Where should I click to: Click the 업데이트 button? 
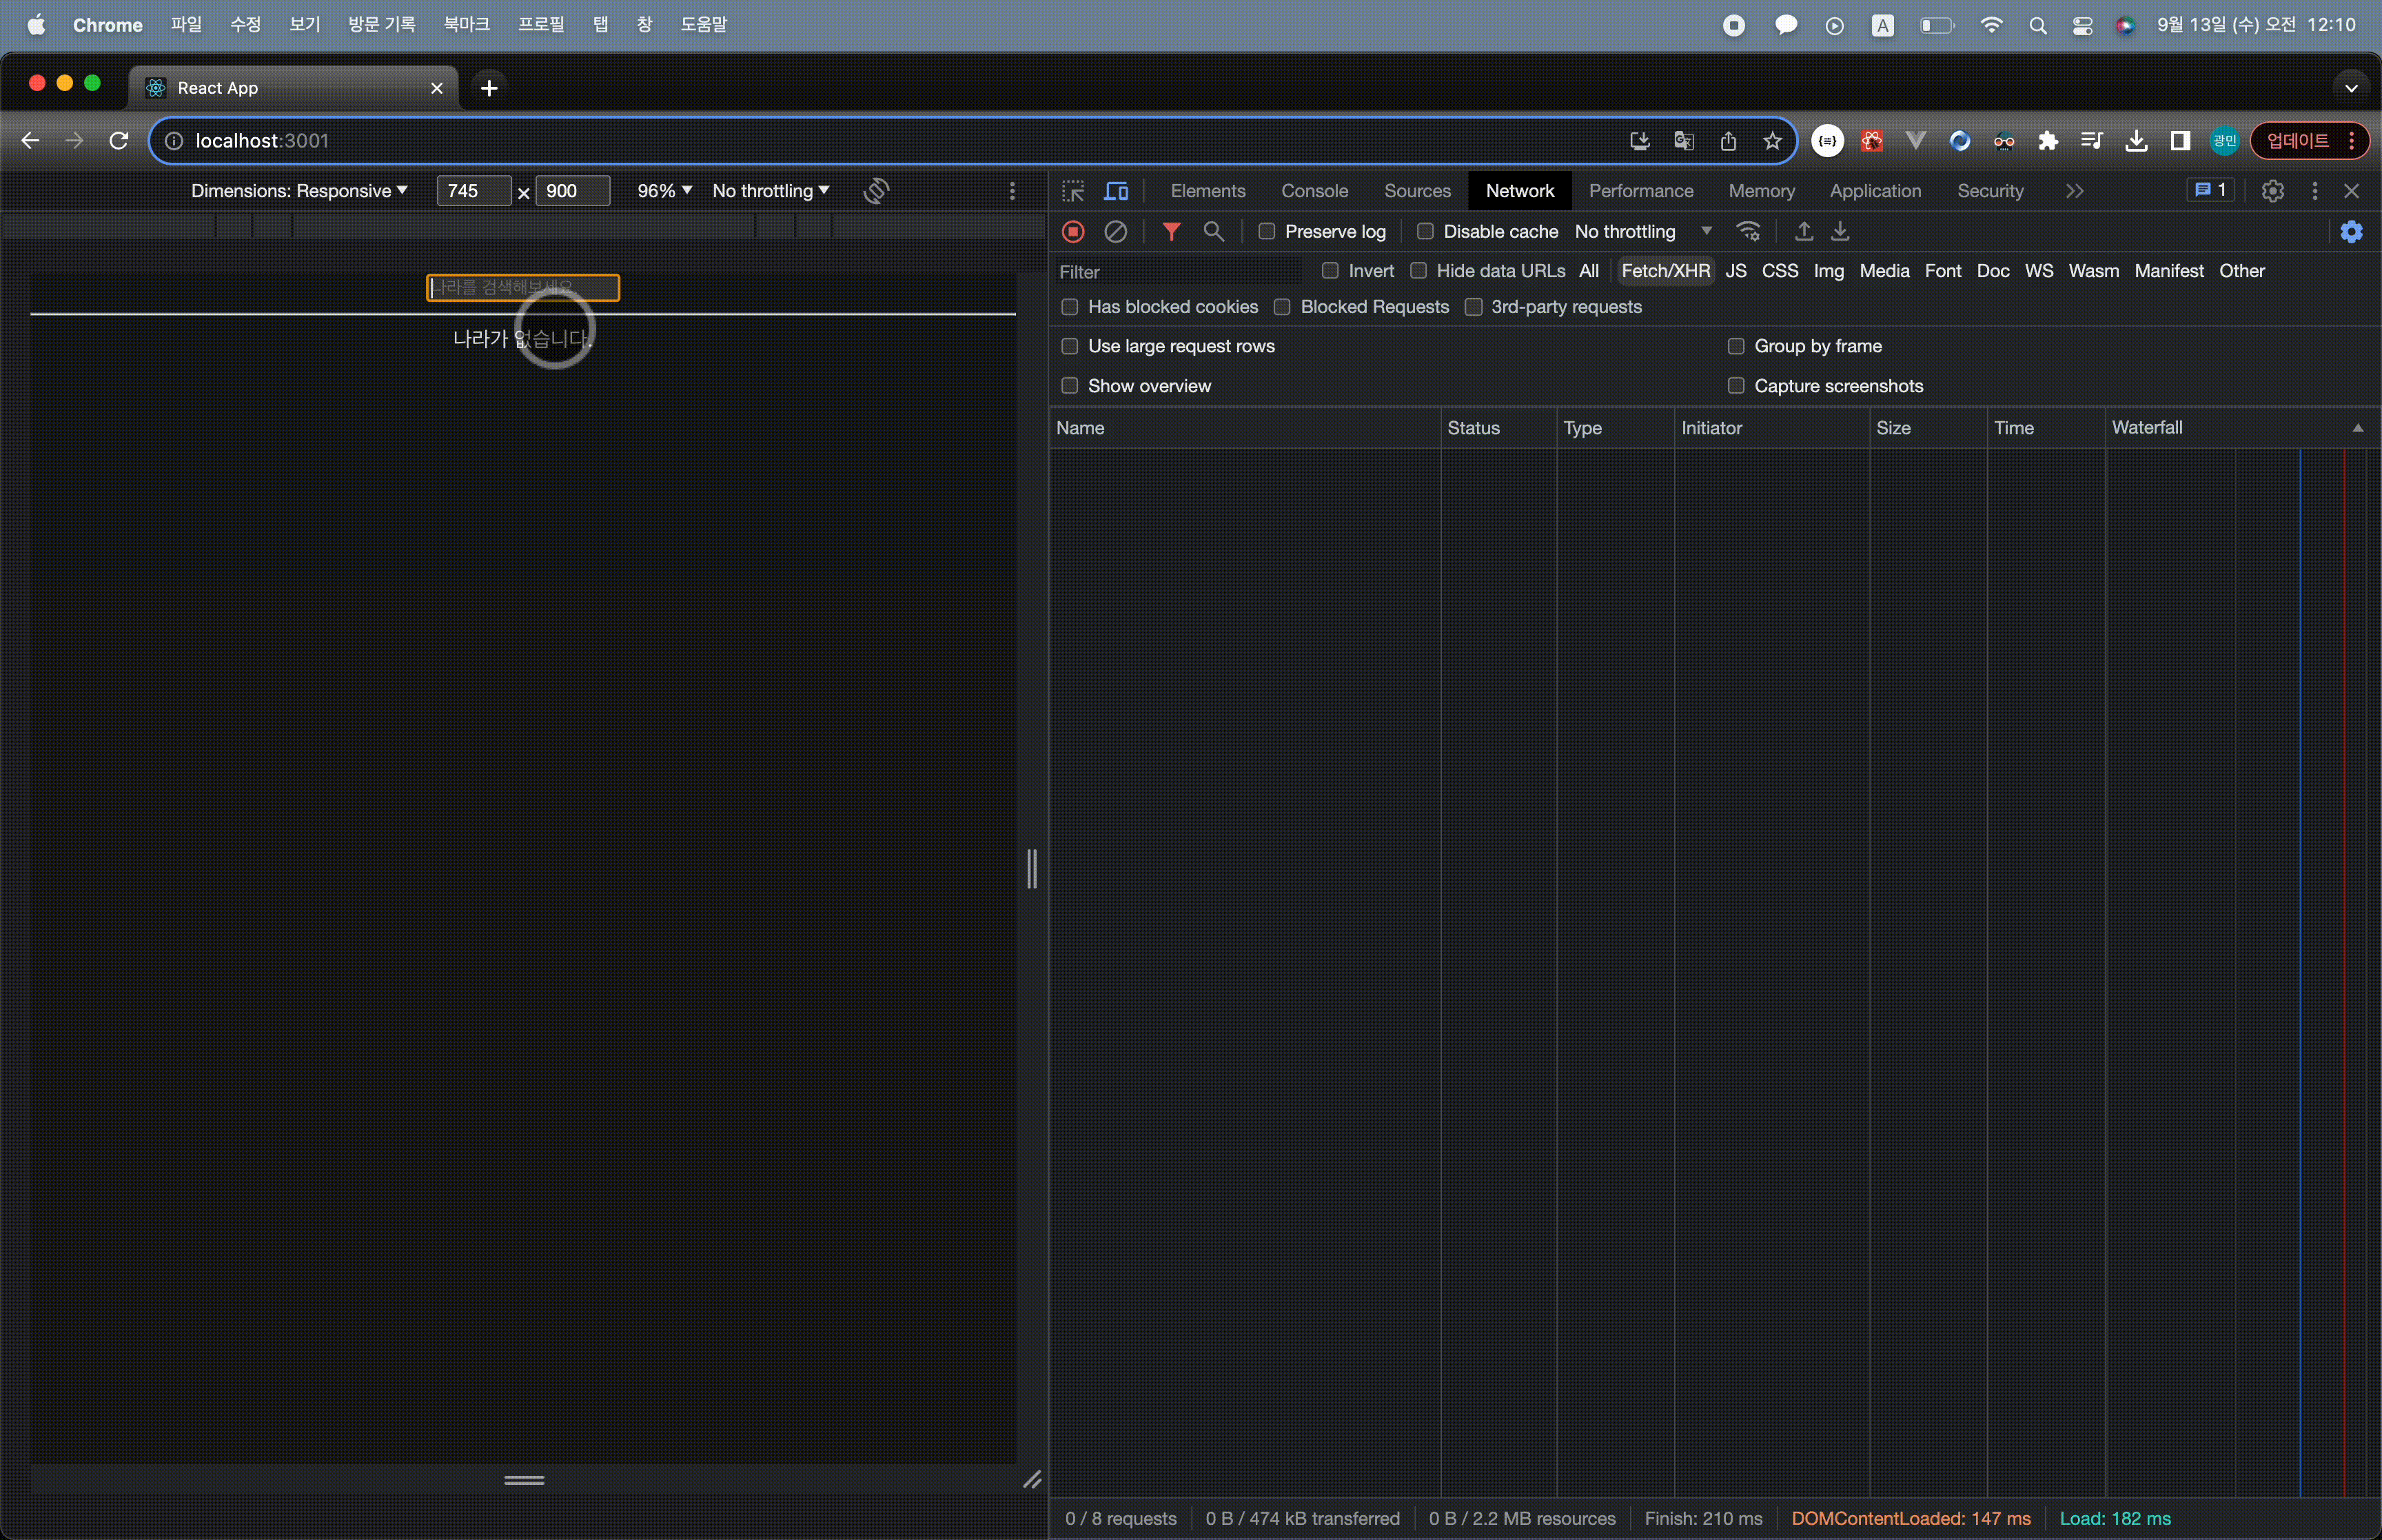tap(2297, 141)
